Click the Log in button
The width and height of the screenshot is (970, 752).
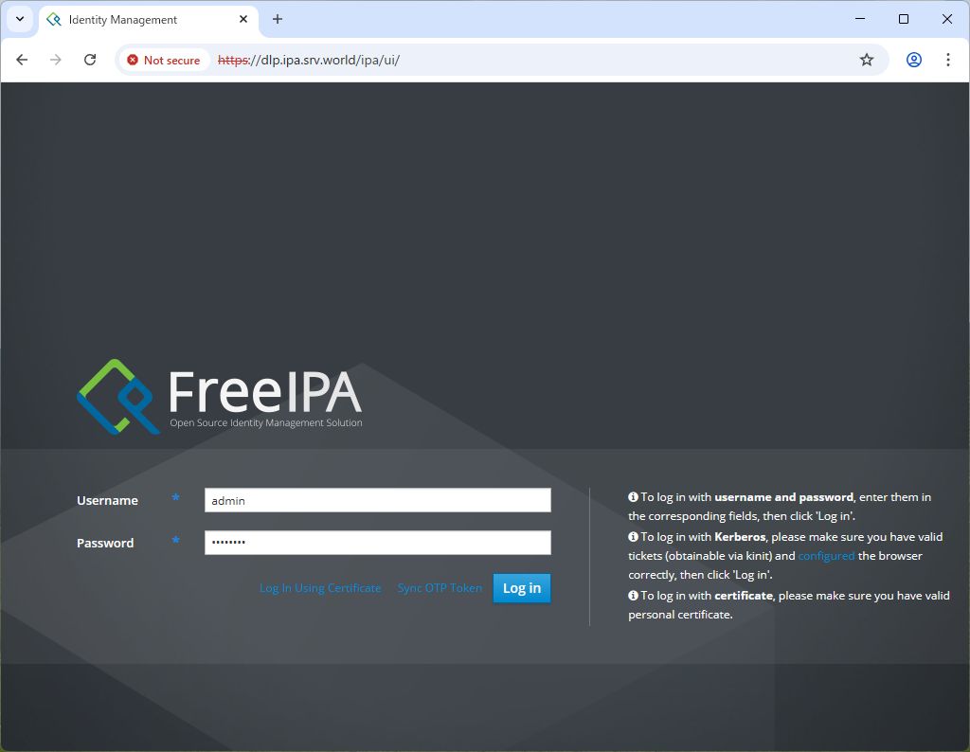pos(522,588)
